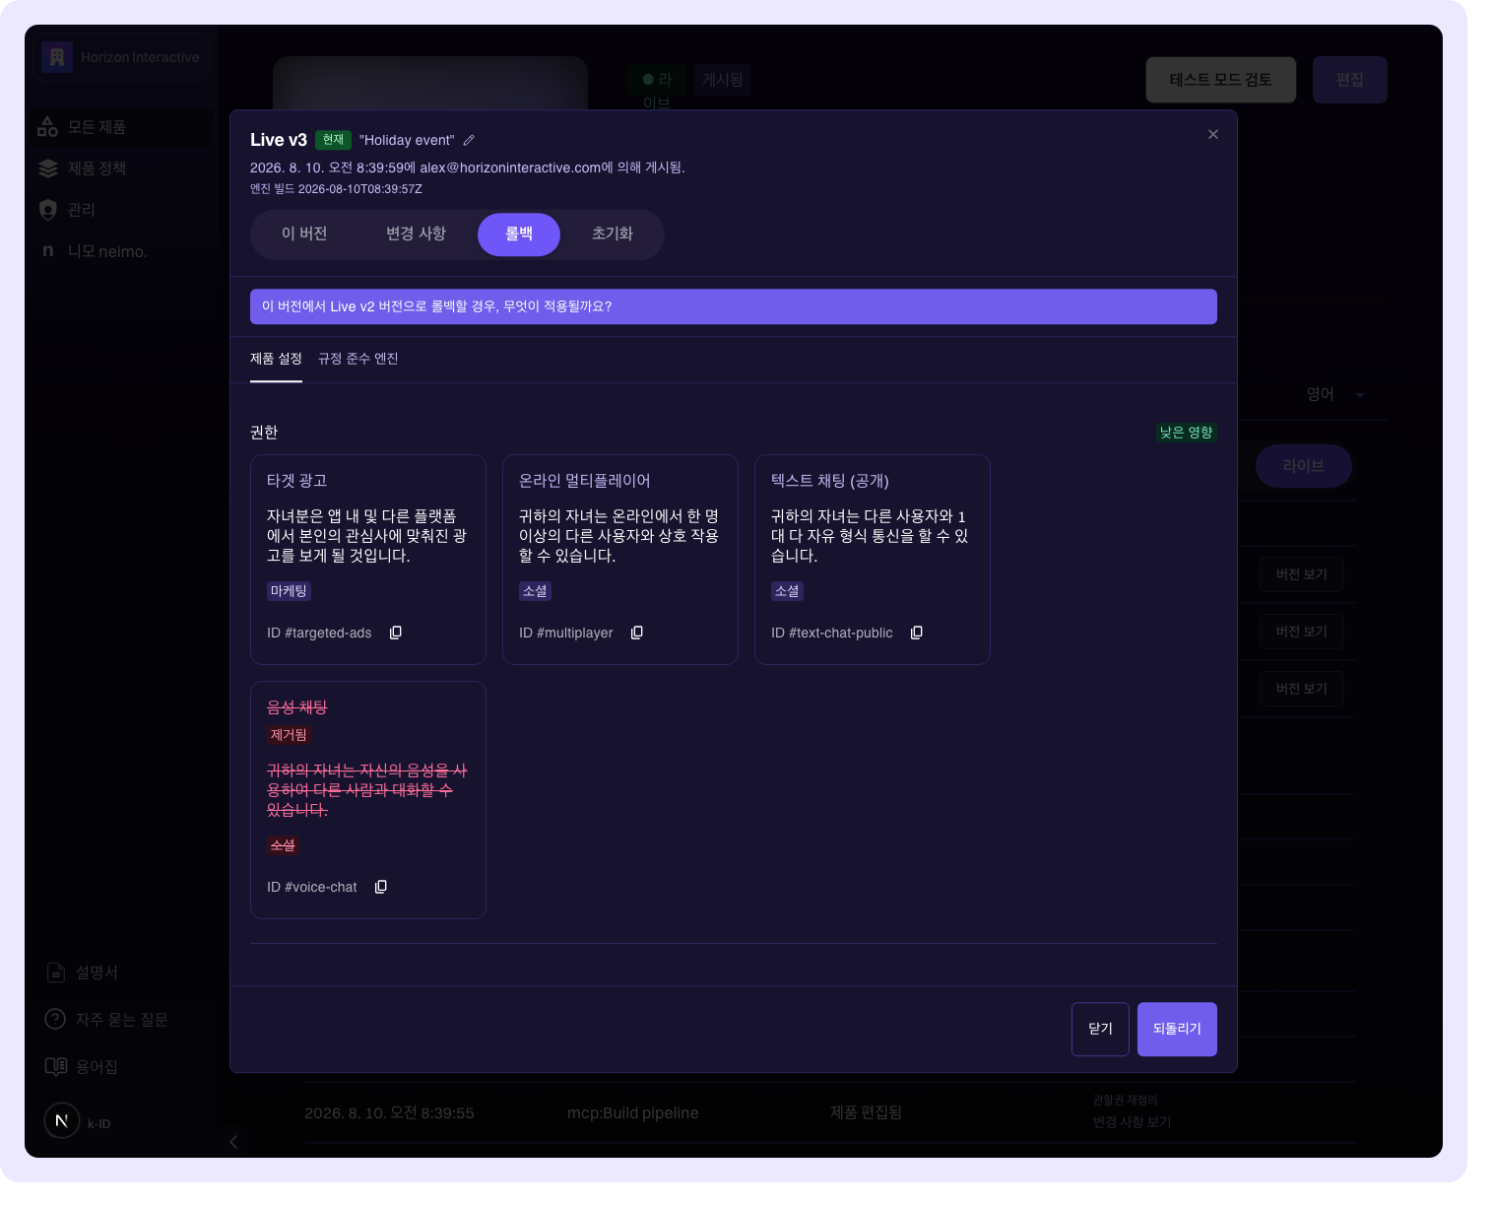
Task: Open the 제품 설정 sub-tab
Action: pos(276,359)
